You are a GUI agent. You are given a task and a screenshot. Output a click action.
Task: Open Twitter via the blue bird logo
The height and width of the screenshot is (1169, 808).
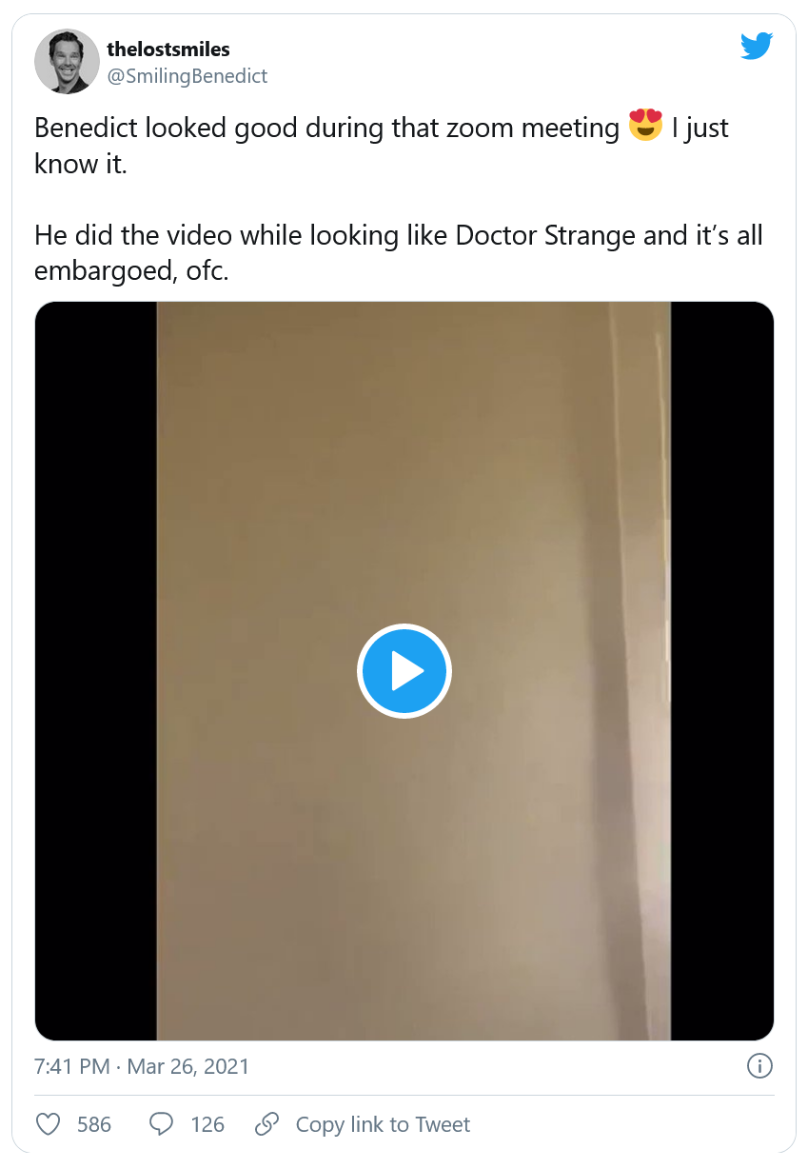pos(757,45)
